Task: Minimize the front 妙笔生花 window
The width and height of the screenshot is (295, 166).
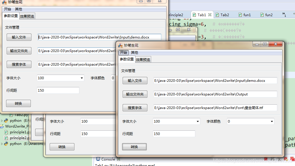Action: (257, 44)
